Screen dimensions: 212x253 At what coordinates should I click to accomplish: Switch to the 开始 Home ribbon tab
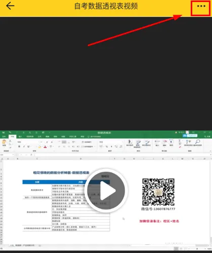13,137
